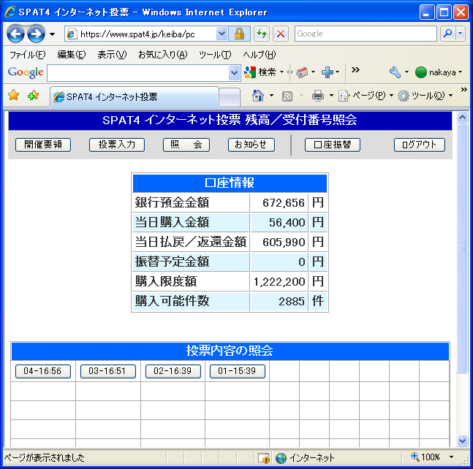The width and height of the screenshot is (473, 469).
Task: Click the Add to Favorites icon
Action: click(x=33, y=95)
